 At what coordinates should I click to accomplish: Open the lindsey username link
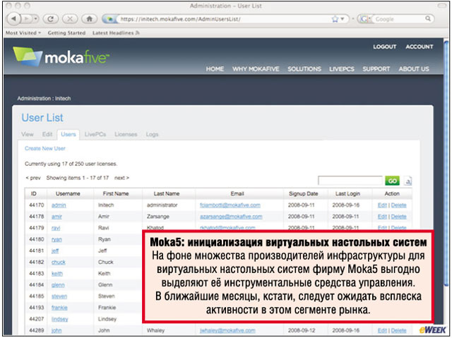pos(59,319)
